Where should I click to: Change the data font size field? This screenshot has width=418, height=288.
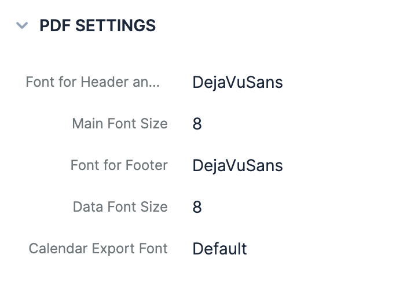[x=197, y=207]
